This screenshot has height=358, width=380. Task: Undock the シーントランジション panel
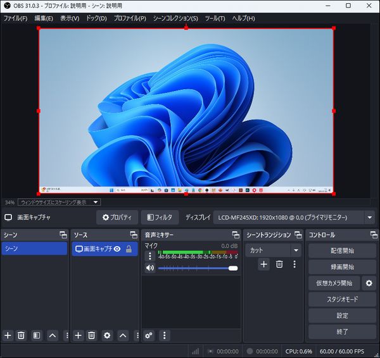tap(298, 235)
